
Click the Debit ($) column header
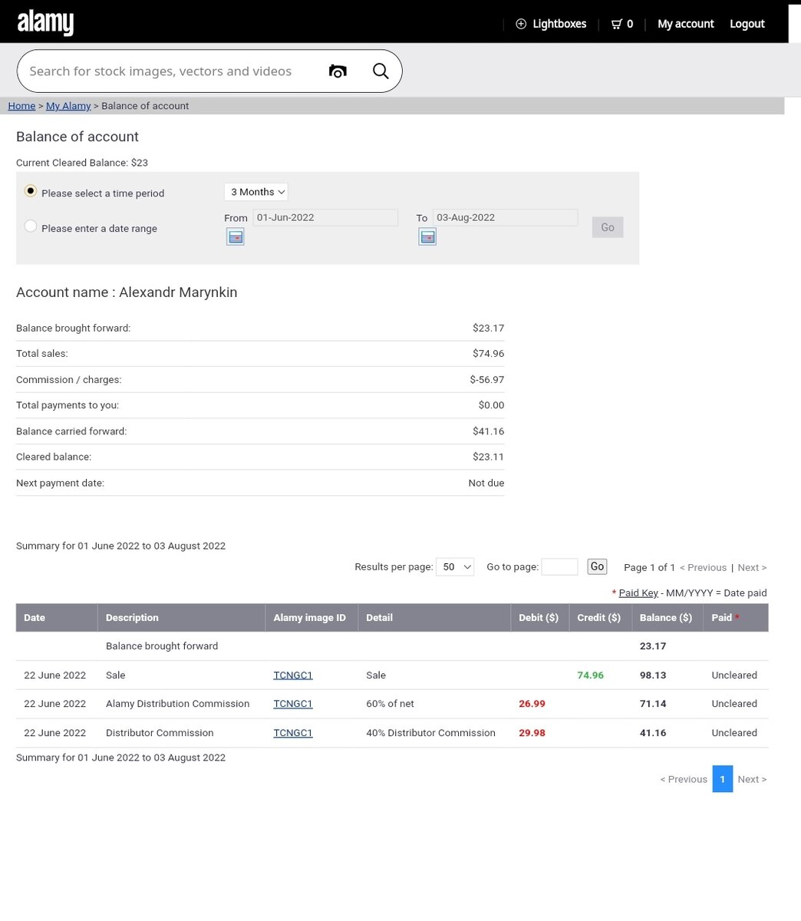point(539,618)
